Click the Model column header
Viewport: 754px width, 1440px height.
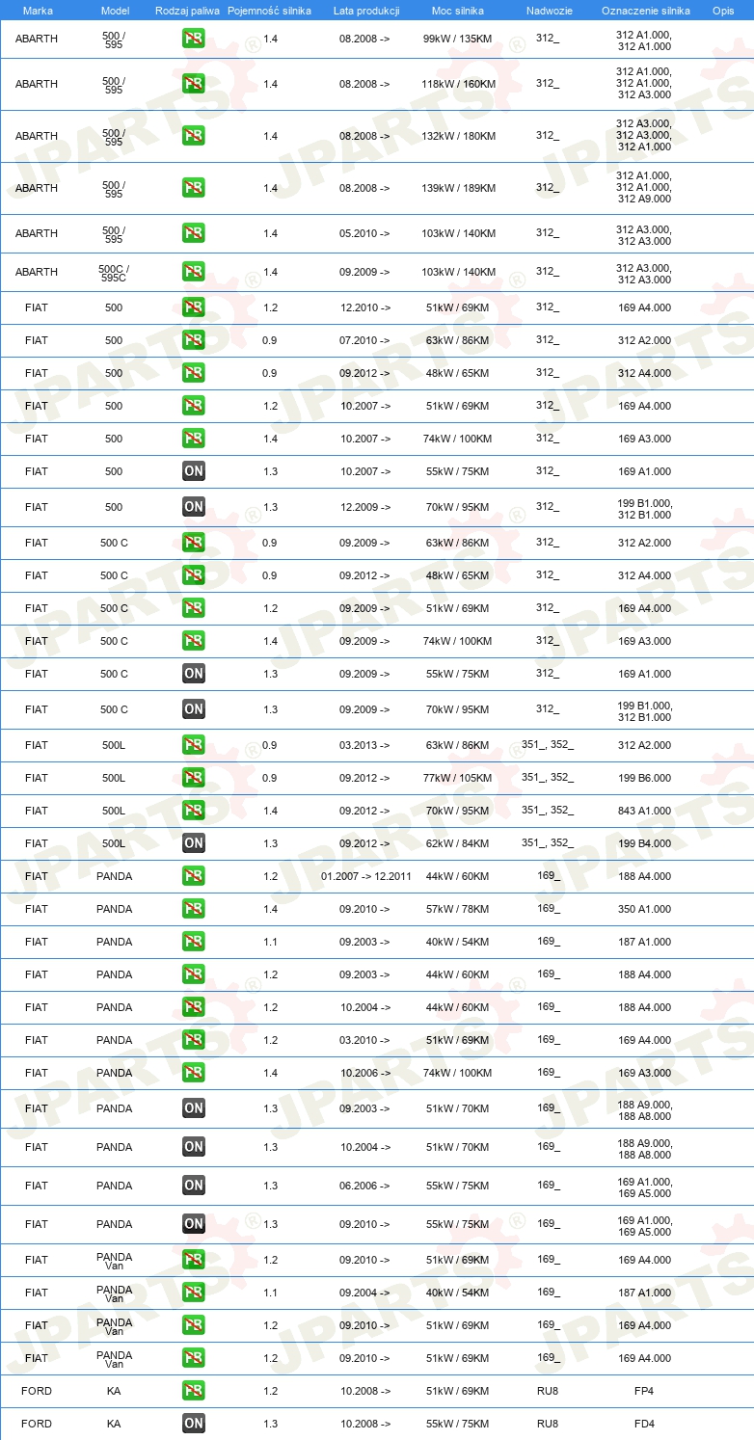(115, 11)
